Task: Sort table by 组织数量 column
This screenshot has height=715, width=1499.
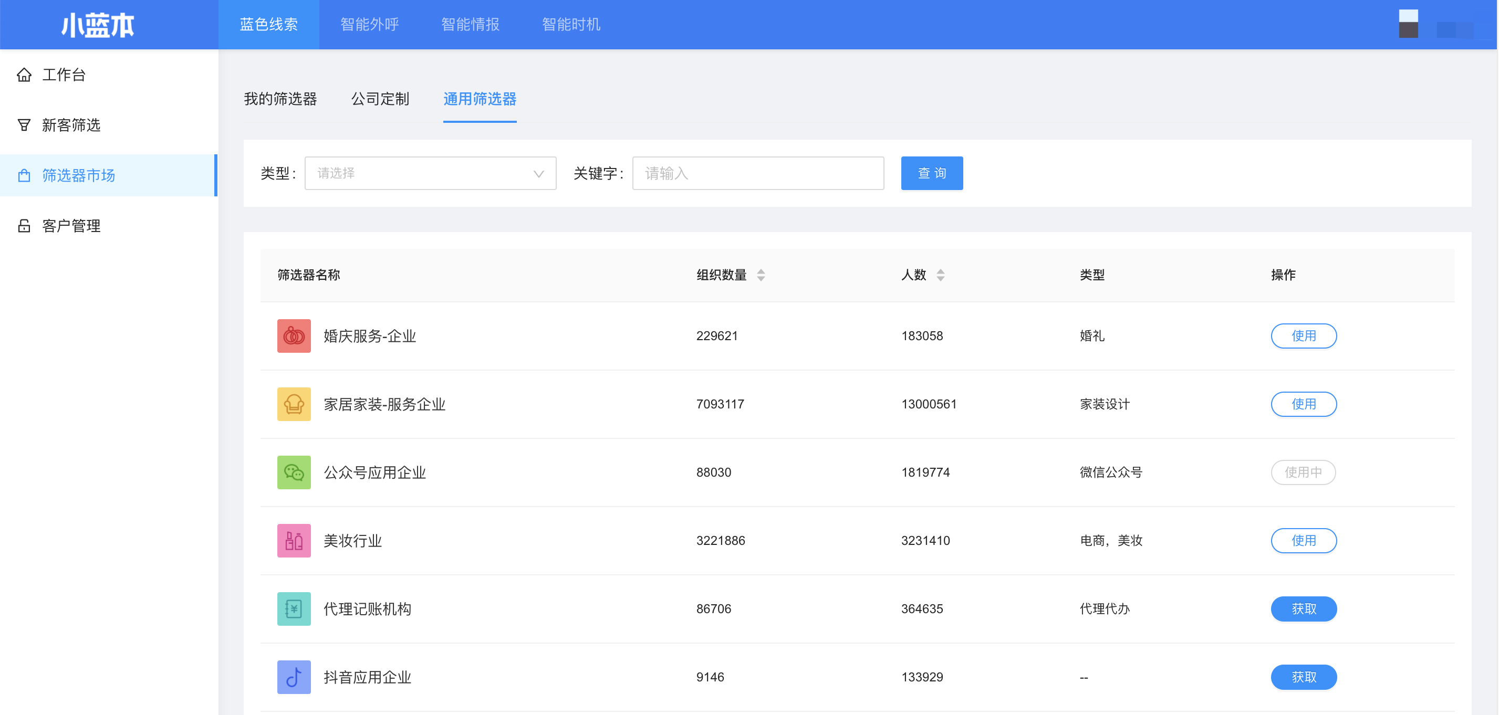Action: tap(761, 275)
